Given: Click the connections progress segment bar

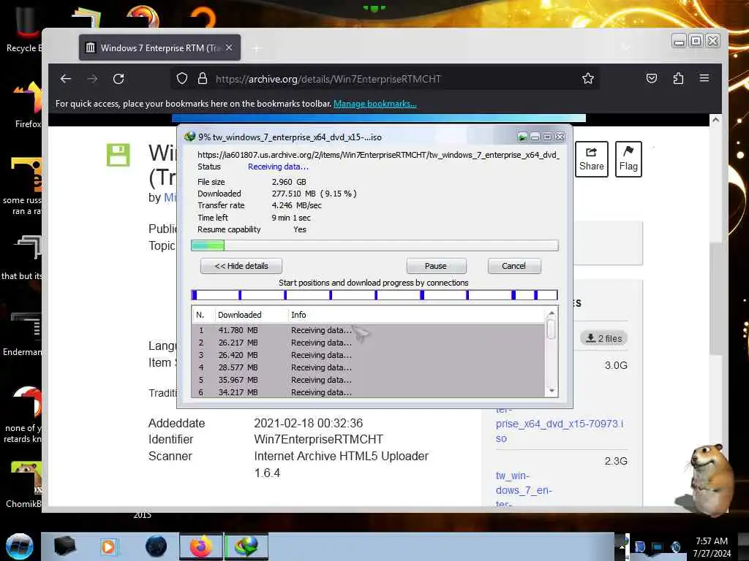Looking at the screenshot, I should pyautogui.click(x=374, y=295).
